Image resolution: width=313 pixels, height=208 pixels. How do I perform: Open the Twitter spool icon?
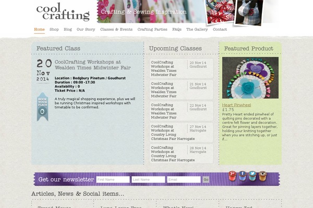click(252, 176)
